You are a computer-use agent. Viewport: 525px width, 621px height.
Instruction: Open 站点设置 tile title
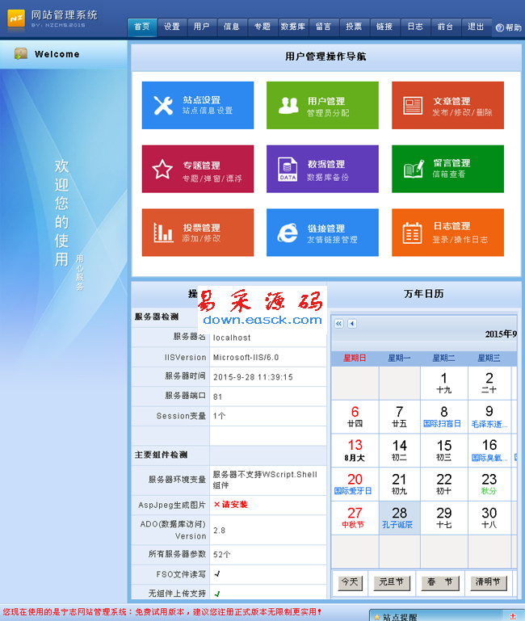(x=201, y=100)
